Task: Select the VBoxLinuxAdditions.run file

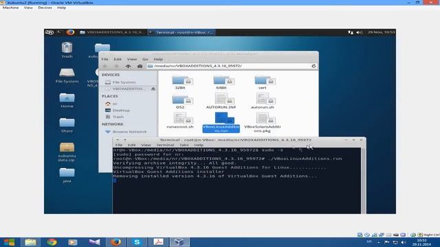Action: pyautogui.click(x=221, y=122)
